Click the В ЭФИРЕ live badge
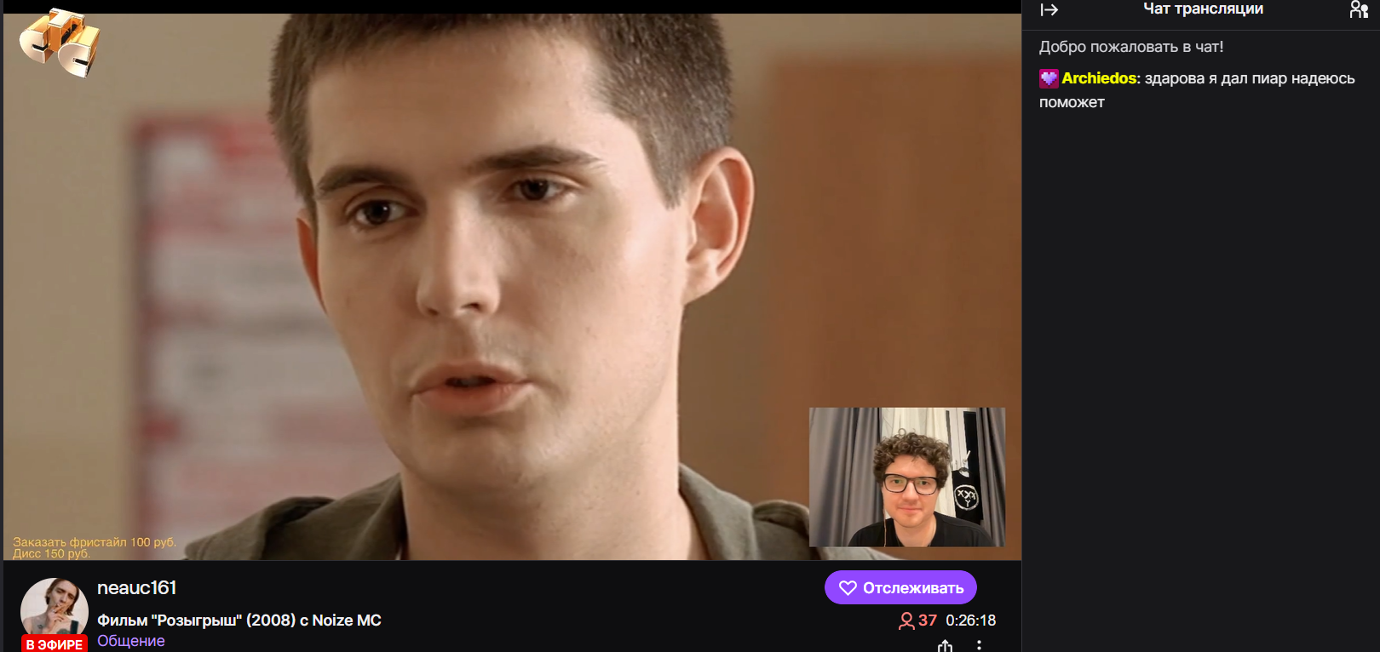This screenshot has height=652, width=1380. pos(55,644)
